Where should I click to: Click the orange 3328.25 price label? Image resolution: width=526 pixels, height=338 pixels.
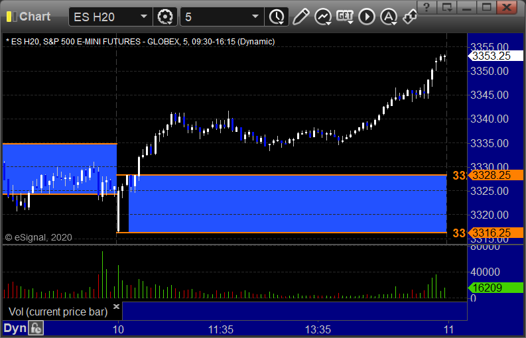(x=495, y=175)
